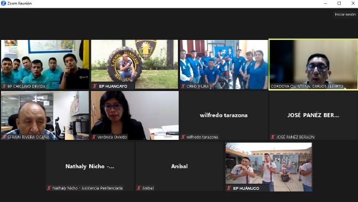This screenshot has height=202, width=358.
Task: Select the EP HUANCAYO video tile
Action: [135, 64]
